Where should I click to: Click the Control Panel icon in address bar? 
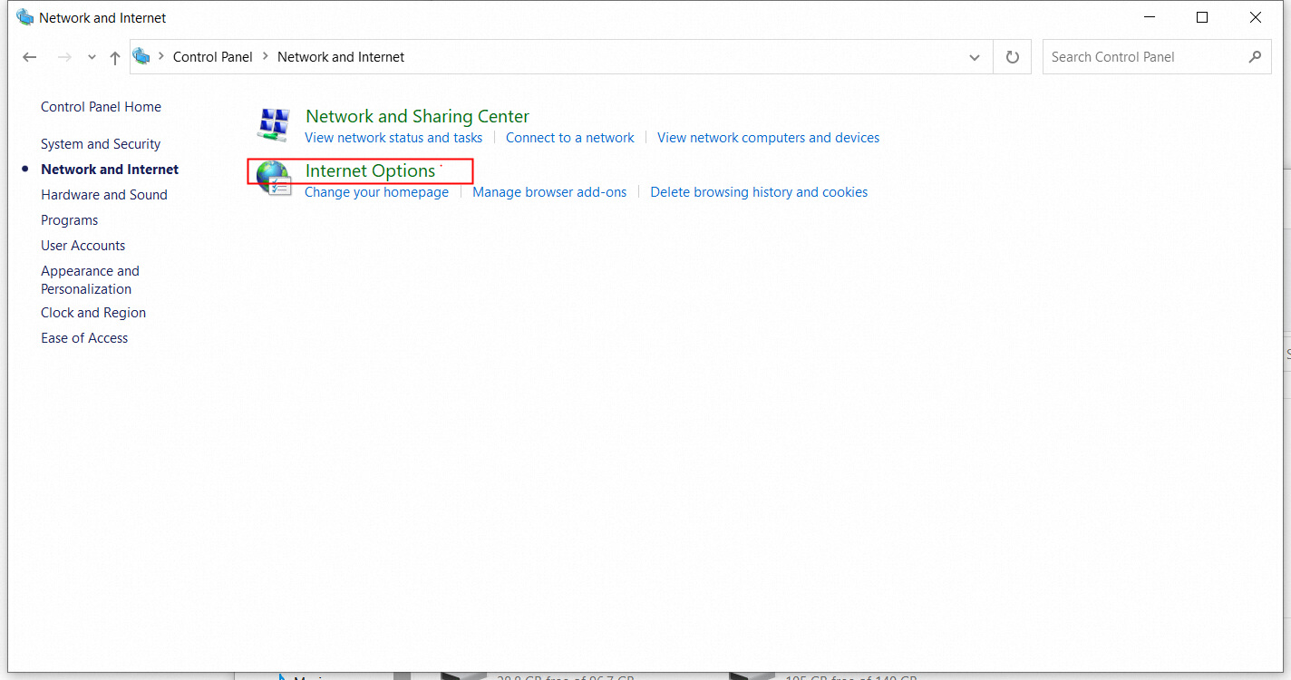[x=141, y=56]
